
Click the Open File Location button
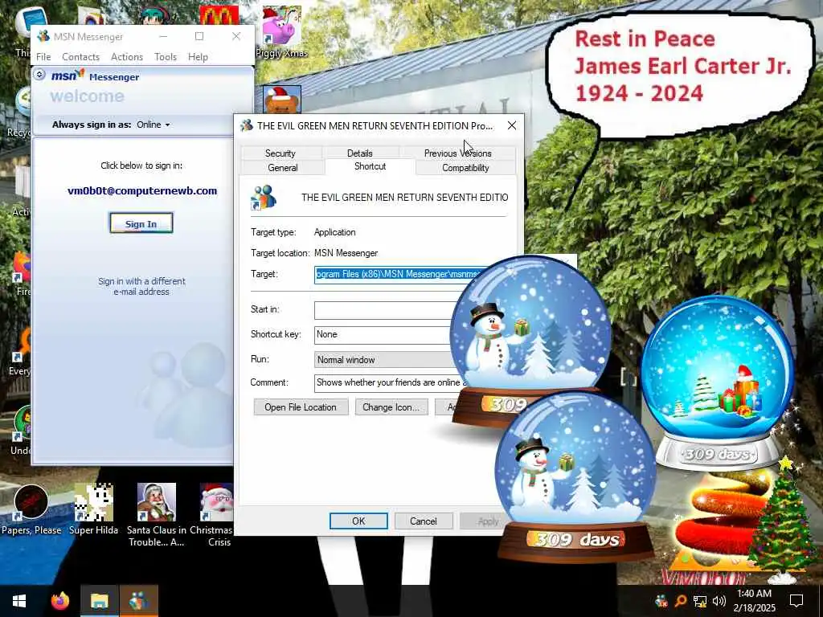(301, 407)
